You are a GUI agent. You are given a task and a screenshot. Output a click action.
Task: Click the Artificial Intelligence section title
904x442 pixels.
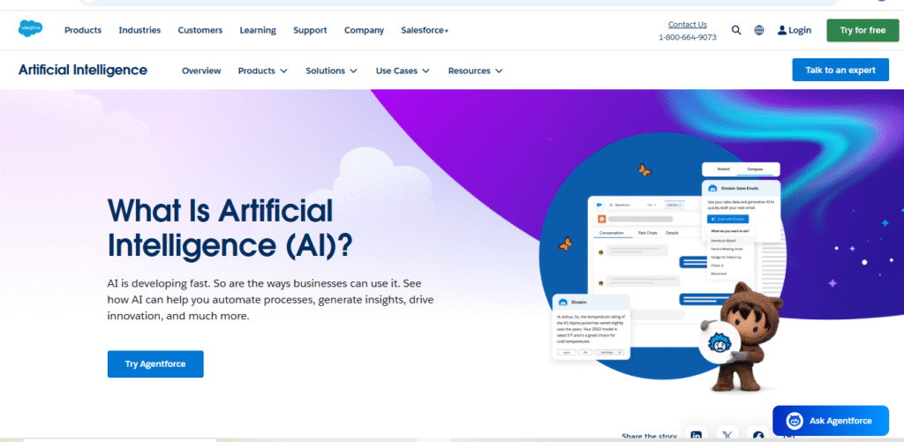point(83,70)
